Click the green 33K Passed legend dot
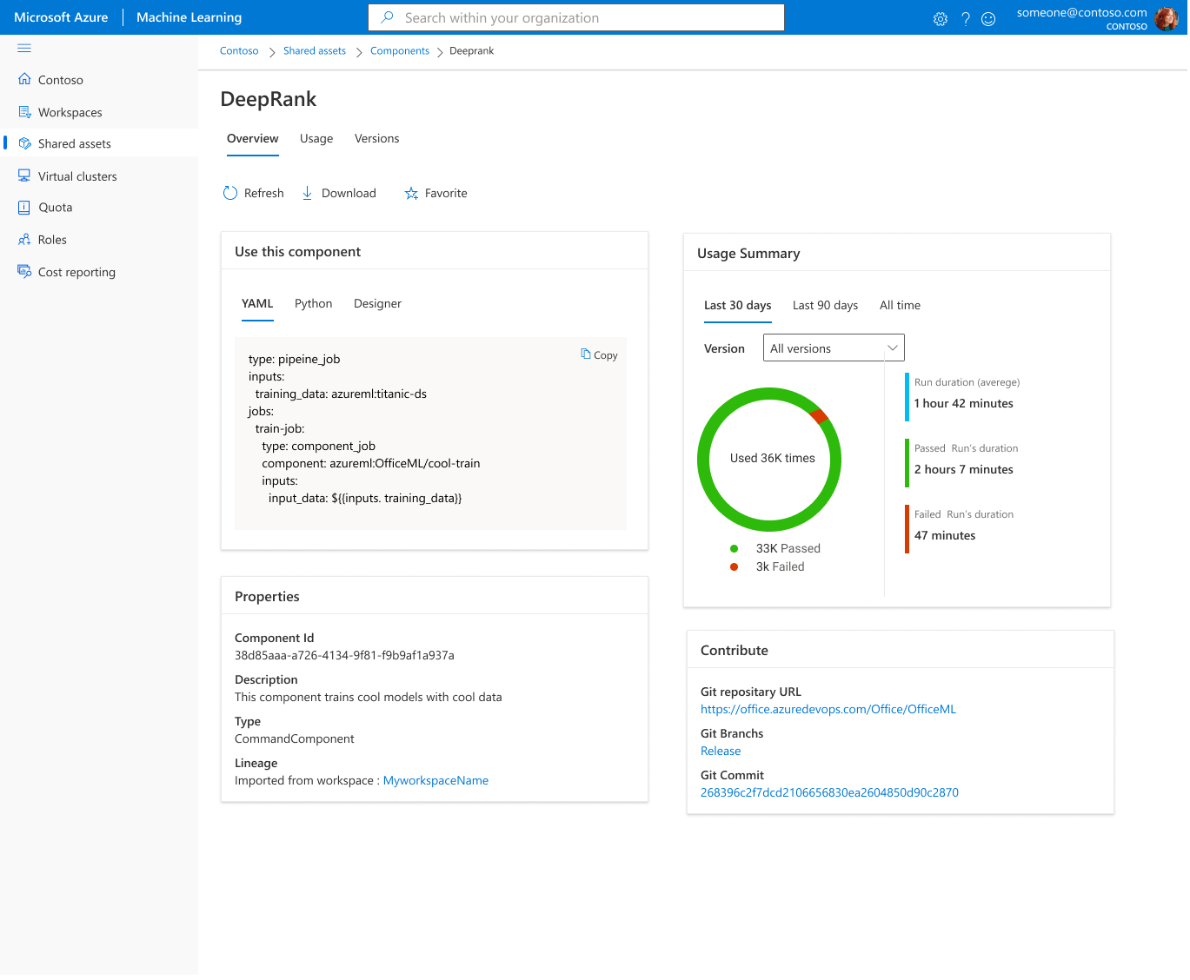This screenshot has width=1190, height=980. point(735,548)
